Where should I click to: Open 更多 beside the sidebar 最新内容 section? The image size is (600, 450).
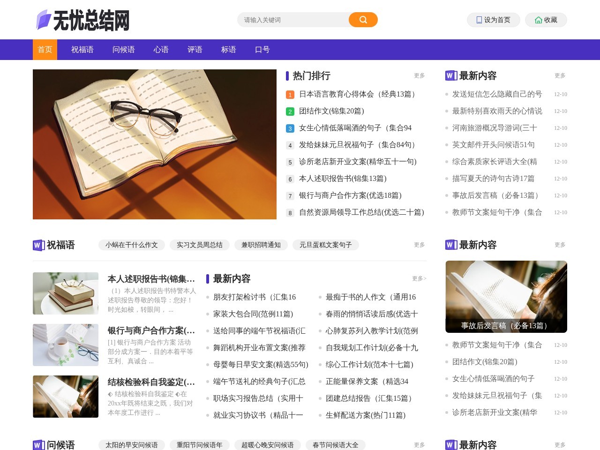tap(560, 75)
